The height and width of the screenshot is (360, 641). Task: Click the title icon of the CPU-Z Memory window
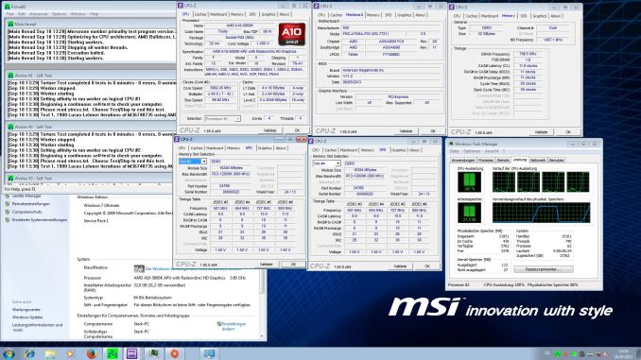pyautogui.click(x=452, y=7)
